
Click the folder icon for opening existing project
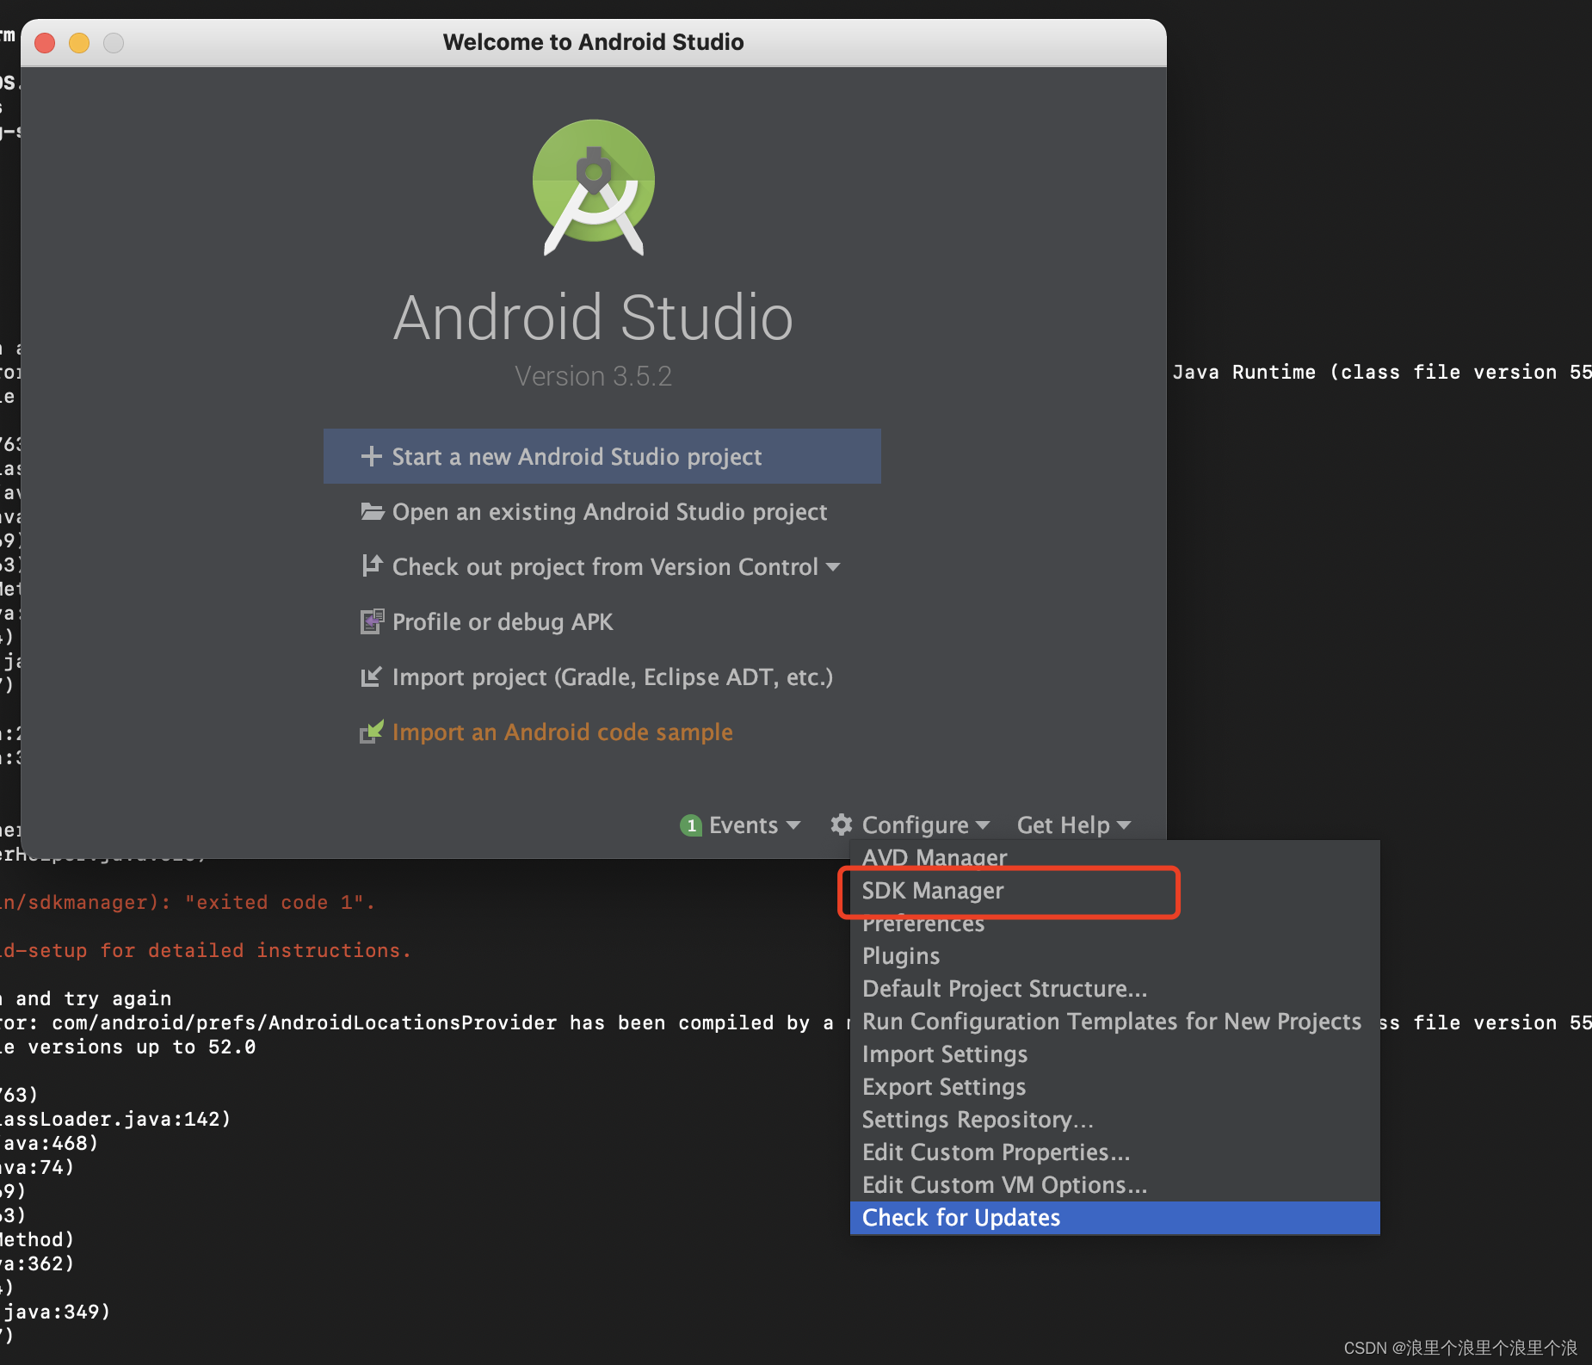(x=372, y=511)
